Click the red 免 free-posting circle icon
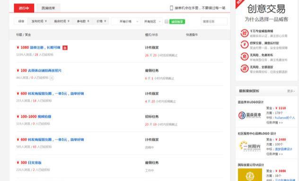The height and width of the screenshot is (181, 299). (244, 57)
